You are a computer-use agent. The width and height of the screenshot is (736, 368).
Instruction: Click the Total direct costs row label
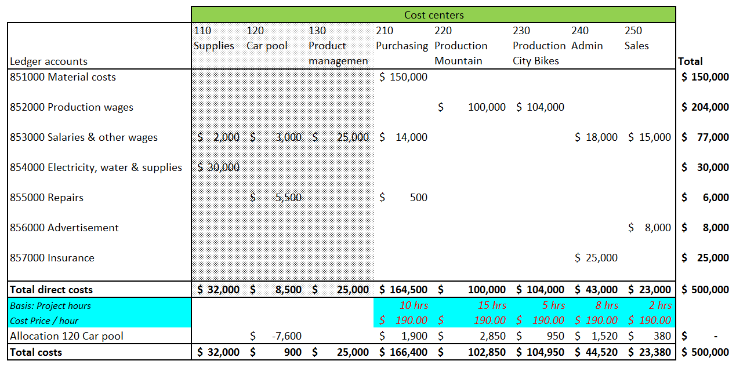[52, 290]
